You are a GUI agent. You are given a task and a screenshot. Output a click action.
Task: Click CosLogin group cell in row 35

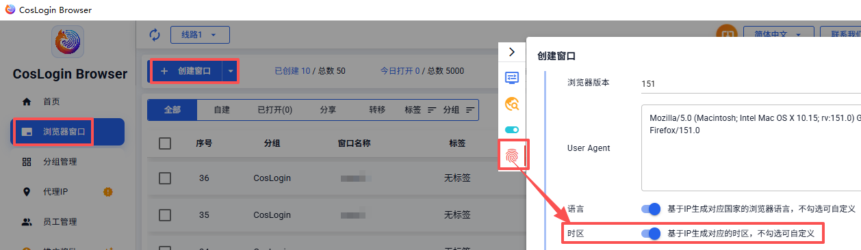click(x=272, y=214)
